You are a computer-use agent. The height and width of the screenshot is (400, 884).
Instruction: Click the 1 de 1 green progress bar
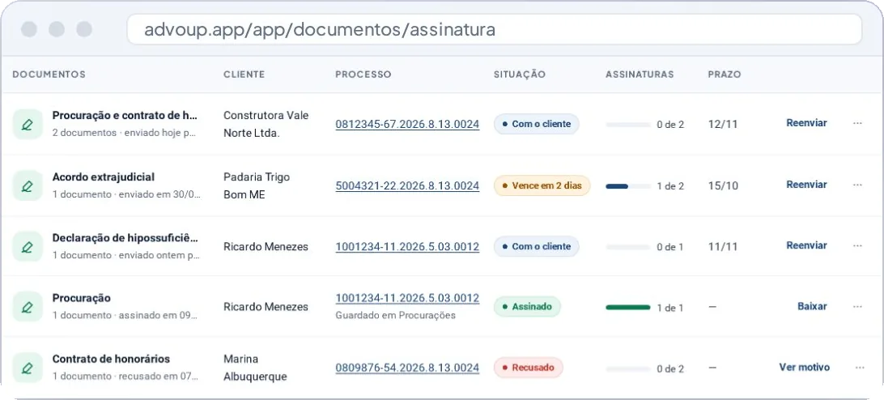coord(628,308)
